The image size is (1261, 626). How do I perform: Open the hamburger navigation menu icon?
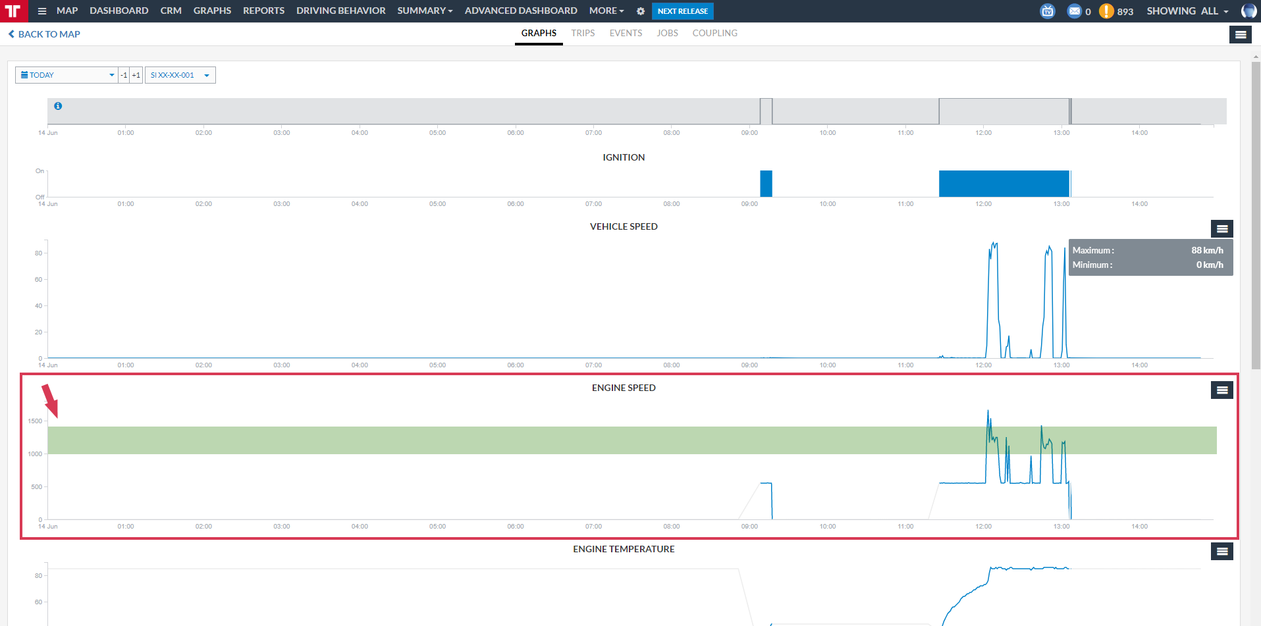[42, 11]
